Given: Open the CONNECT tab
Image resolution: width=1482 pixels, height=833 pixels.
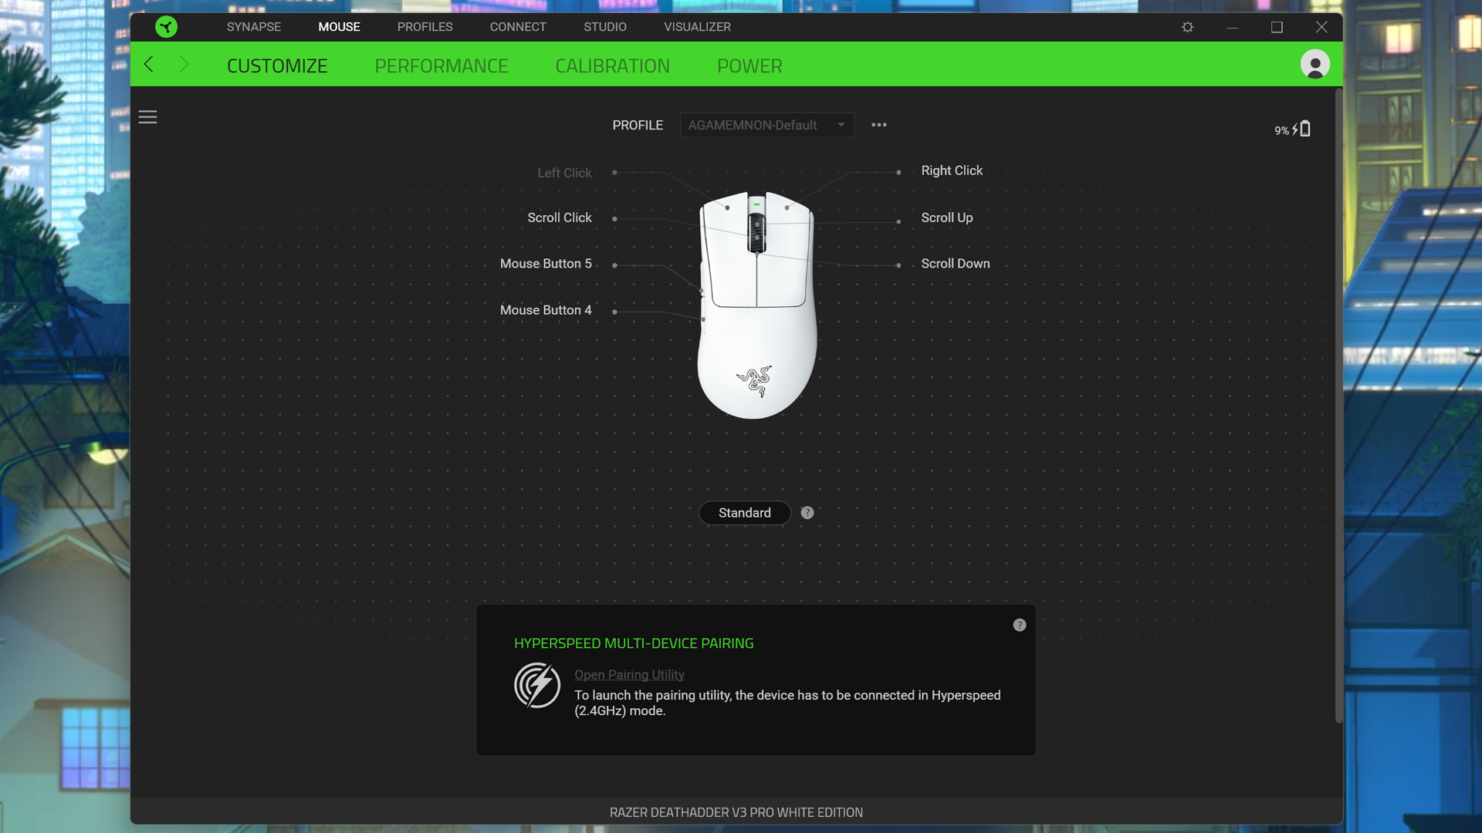Looking at the screenshot, I should tap(518, 27).
